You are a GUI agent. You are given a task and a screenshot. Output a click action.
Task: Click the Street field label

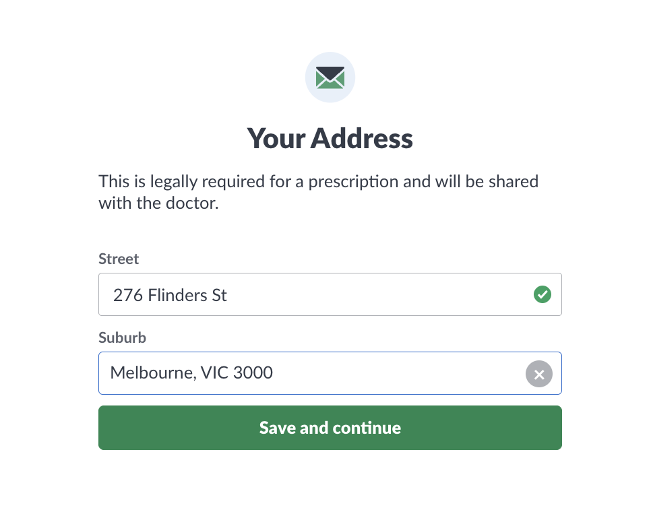click(x=119, y=259)
